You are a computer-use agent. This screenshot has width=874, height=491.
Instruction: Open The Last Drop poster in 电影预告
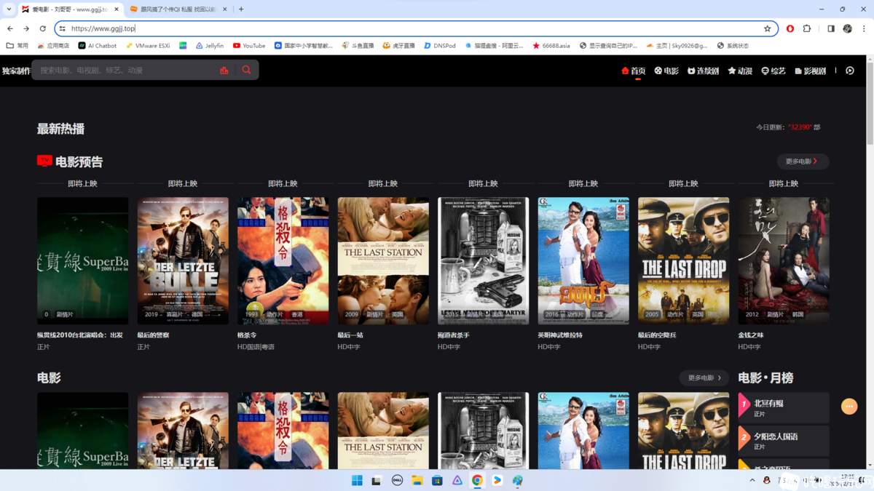[684, 260]
